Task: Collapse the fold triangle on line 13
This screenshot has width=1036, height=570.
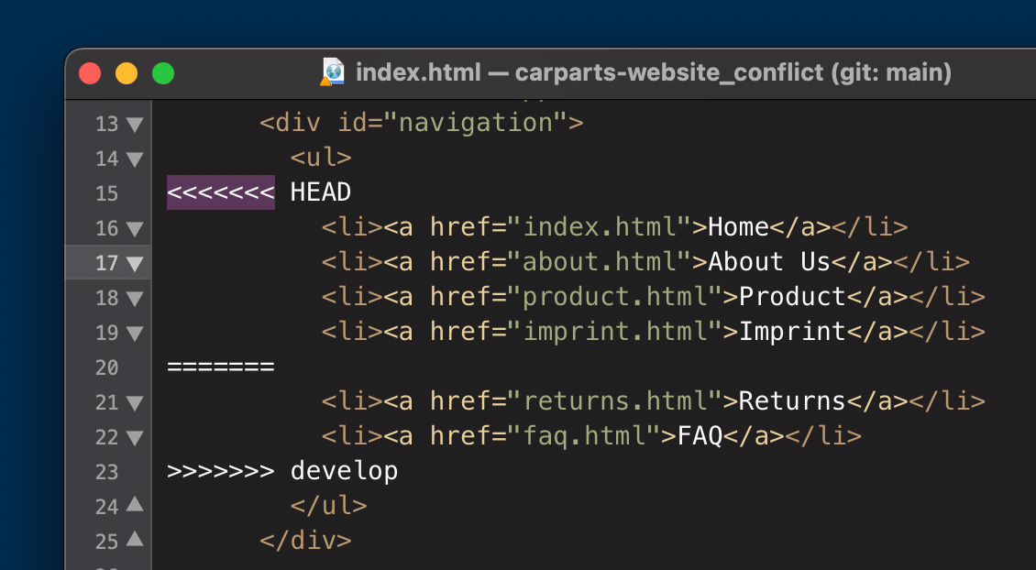Action: (135, 124)
